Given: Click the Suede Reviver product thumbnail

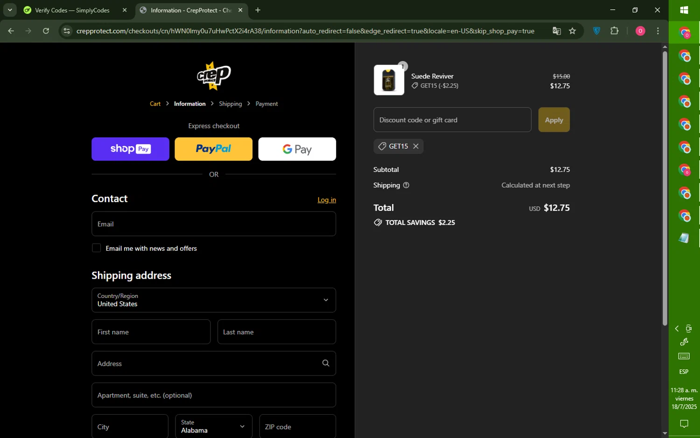Looking at the screenshot, I should (x=389, y=80).
